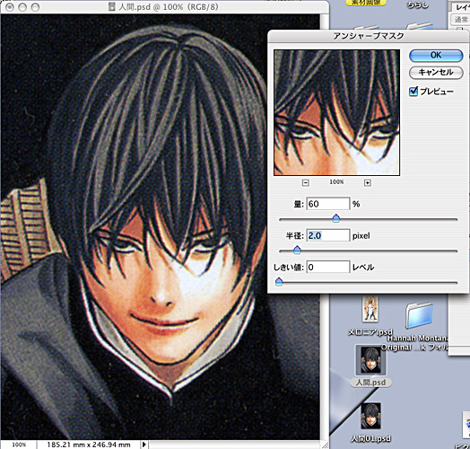Click the 半径 radius field showing 2.0
This screenshot has width=470, height=449.
pyautogui.click(x=328, y=235)
